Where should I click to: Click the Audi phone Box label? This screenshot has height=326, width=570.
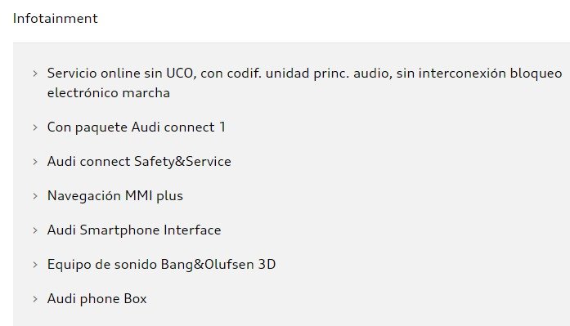[x=97, y=299]
